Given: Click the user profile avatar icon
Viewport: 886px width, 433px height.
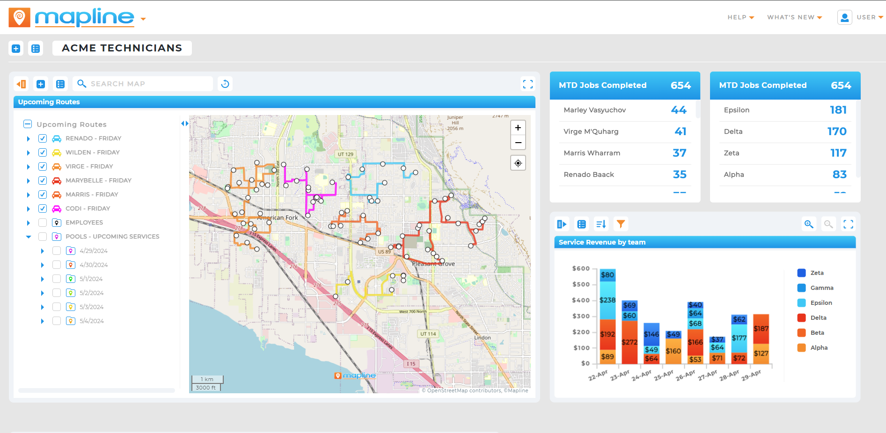Looking at the screenshot, I should pyautogui.click(x=844, y=17).
